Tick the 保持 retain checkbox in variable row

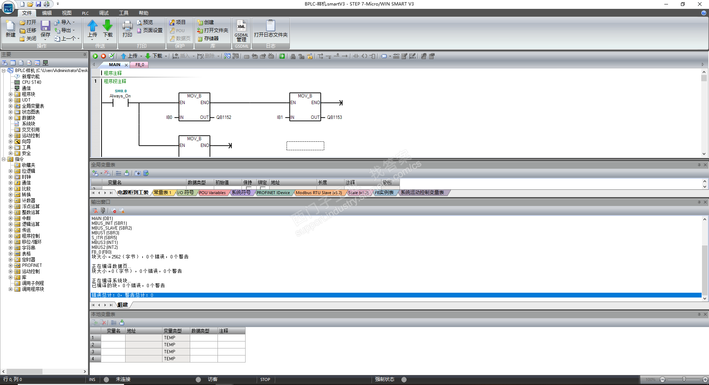pyautogui.click(x=249, y=188)
